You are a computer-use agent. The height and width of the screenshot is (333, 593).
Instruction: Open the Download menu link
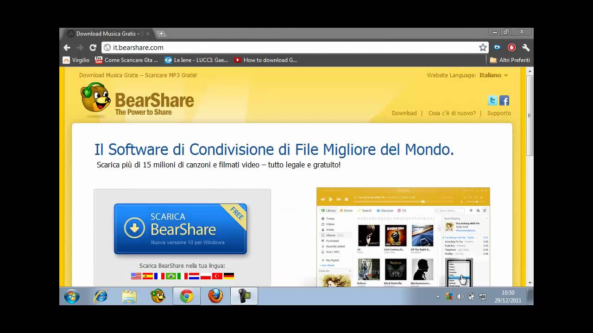click(x=404, y=113)
